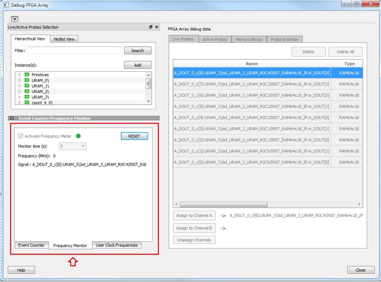Click the green frequency meter status indicator
The image size is (381, 282).
pyautogui.click(x=79, y=136)
